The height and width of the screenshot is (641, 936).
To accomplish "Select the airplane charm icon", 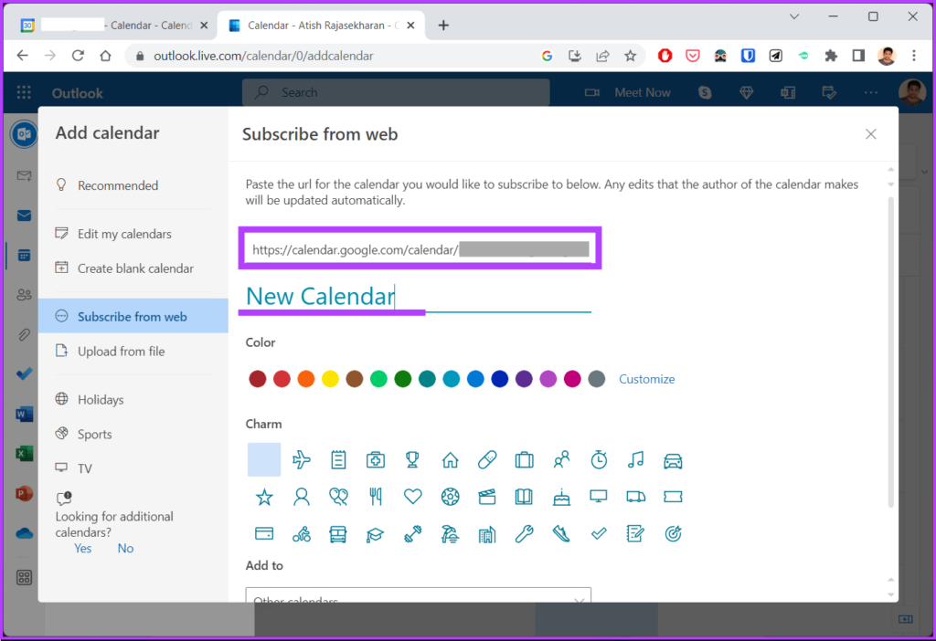I will [x=302, y=459].
